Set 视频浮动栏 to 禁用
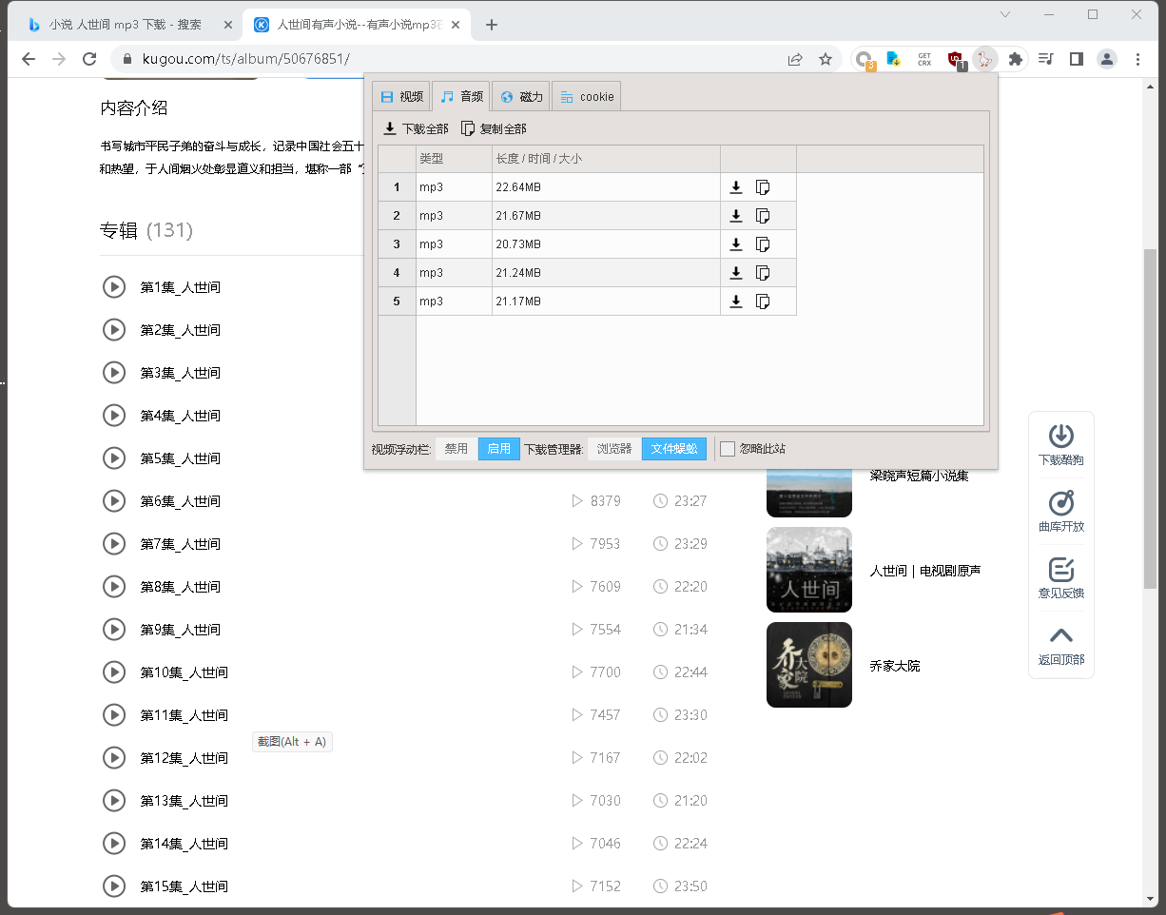Screen dimensions: 1166x915 [x=457, y=449]
